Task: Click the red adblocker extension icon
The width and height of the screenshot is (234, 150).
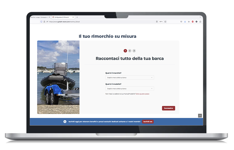Action: 193,21
